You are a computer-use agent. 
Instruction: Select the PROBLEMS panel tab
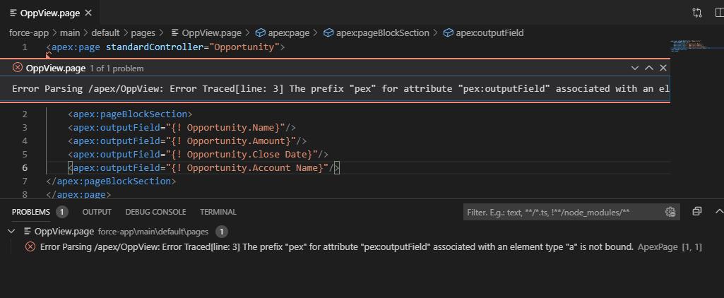tap(31, 212)
